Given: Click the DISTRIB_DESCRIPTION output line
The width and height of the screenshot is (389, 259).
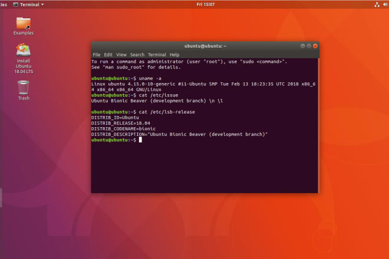Looking at the screenshot, I should pos(179,134).
